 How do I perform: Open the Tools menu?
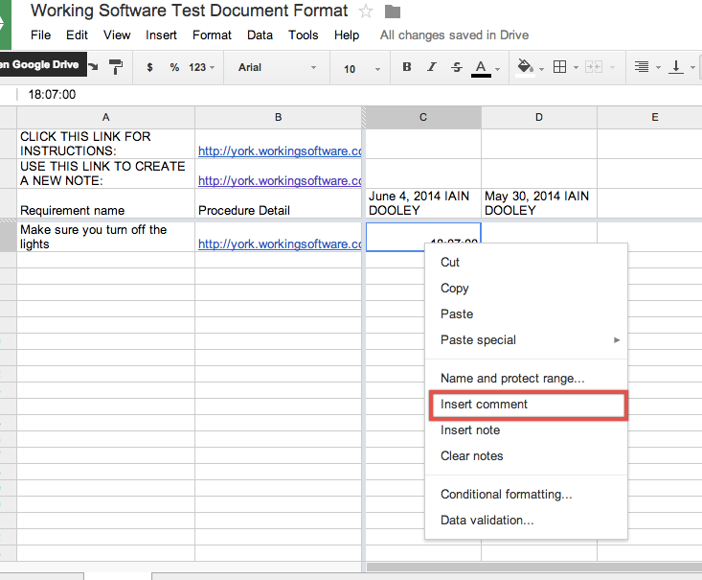coord(303,35)
